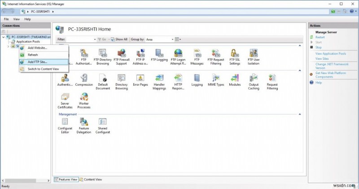Click the address bar path field
This screenshot has height=189, width=359.
[174, 12]
